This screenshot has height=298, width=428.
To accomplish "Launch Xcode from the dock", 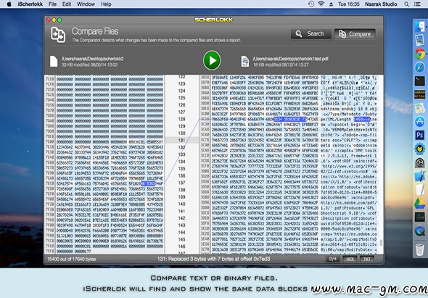I will (420, 176).
